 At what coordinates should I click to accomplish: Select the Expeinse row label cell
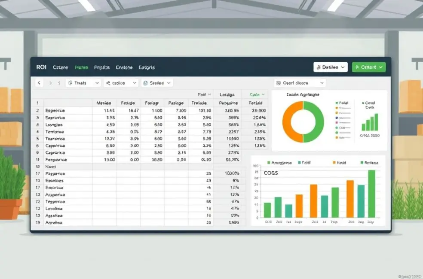point(55,110)
